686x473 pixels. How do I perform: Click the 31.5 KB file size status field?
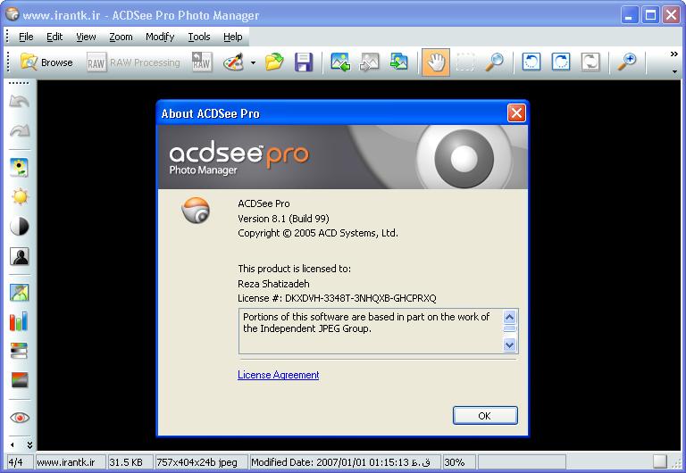(x=130, y=462)
